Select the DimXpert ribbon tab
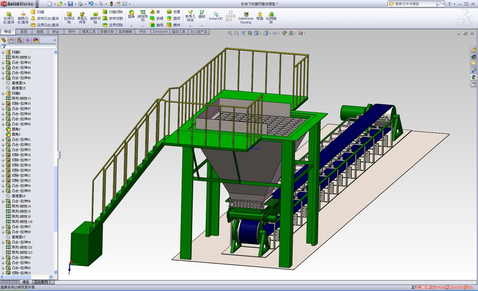 160,32
